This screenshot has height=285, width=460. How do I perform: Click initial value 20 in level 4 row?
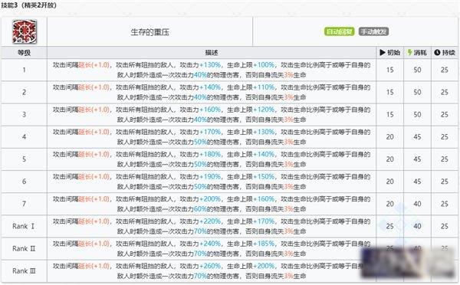[390, 136]
